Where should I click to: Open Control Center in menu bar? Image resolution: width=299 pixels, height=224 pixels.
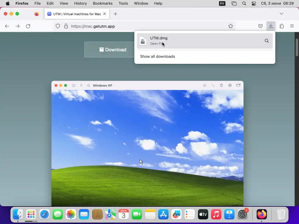[254, 3]
